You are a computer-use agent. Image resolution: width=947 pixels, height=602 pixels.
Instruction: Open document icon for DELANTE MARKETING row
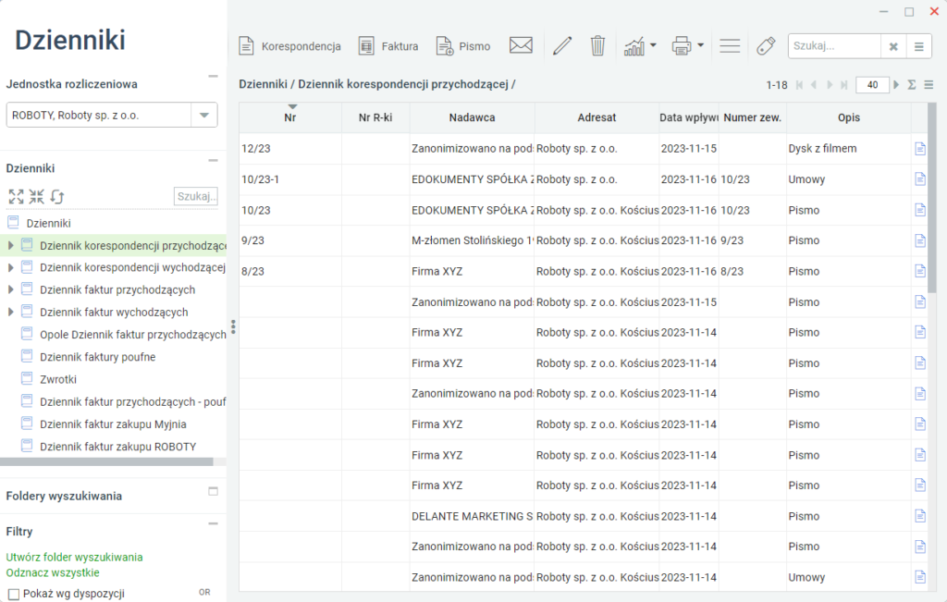tap(920, 516)
